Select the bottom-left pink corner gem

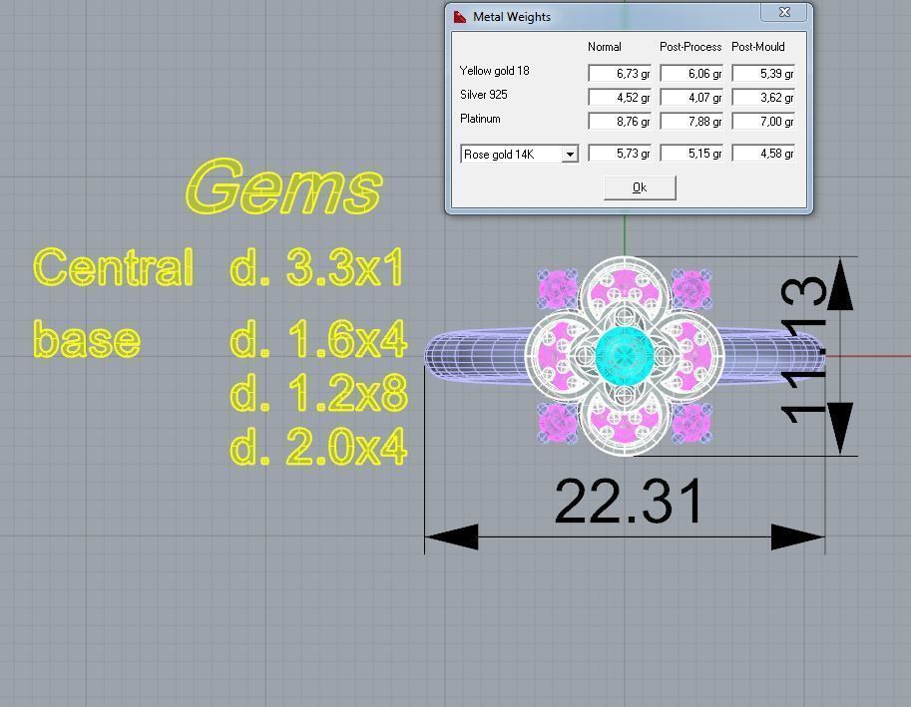tap(557, 423)
